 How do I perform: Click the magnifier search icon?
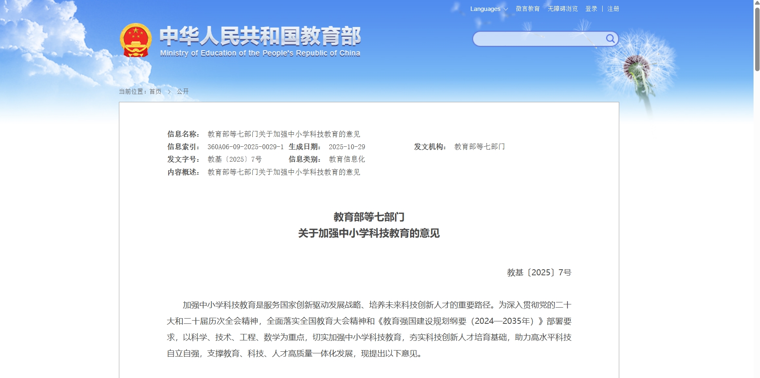coord(610,39)
